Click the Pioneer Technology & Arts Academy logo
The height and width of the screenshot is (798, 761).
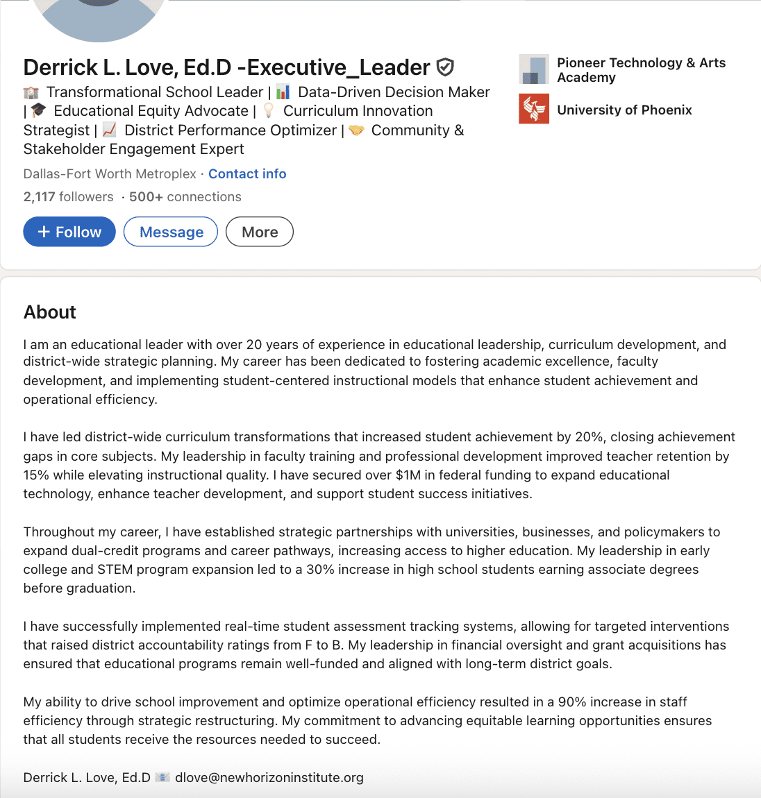point(534,69)
